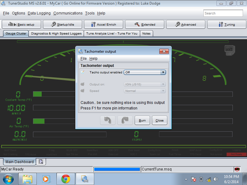Screen dimensions: 247x185
Task: Click the new dashboard tab icon
Action: pyautogui.click(x=41, y=162)
